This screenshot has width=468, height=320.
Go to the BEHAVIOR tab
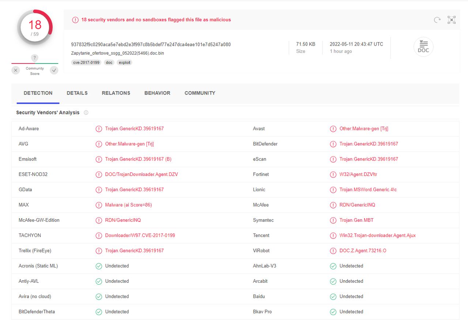point(157,93)
